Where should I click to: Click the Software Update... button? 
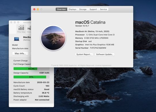point(105,54)
